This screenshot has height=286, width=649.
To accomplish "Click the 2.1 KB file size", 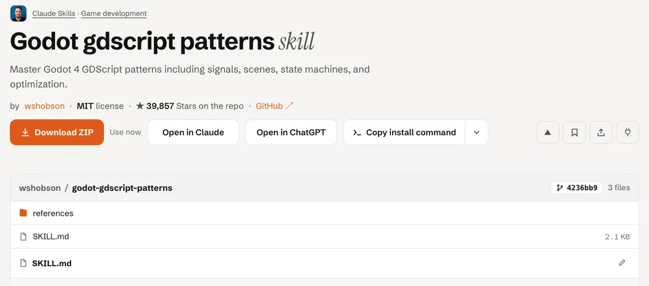I will 617,237.
